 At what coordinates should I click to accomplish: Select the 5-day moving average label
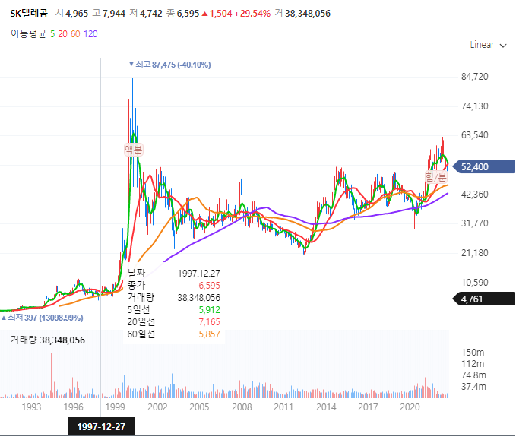pyautogui.click(x=52, y=34)
